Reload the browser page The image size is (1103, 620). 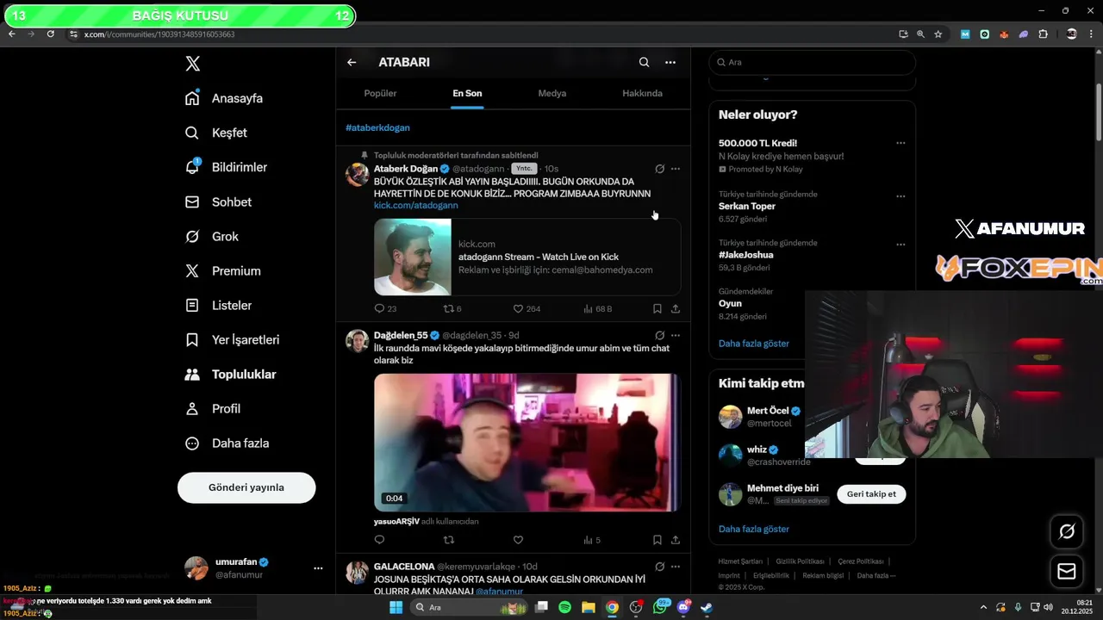[50, 34]
